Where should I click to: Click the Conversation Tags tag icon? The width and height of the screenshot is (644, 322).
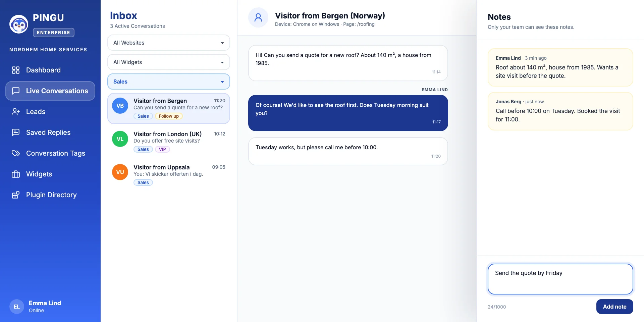16,153
